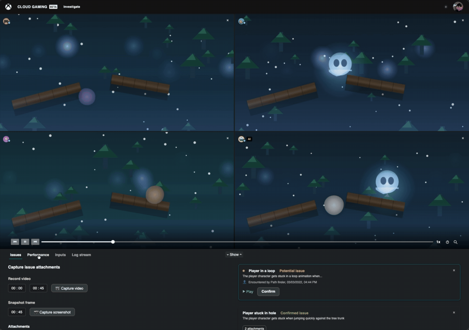The height and width of the screenshot is (330, 469).
Task: Click the AI player avatar in bottom-right stream
Action: (241, 139)
